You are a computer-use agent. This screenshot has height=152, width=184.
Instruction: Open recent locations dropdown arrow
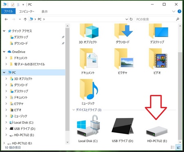(20, 19)
